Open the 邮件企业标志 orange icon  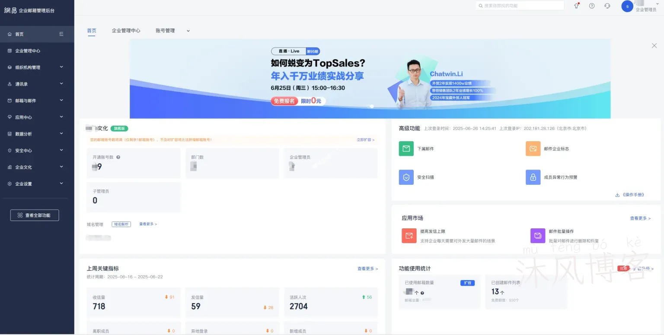tap(533, 149)
